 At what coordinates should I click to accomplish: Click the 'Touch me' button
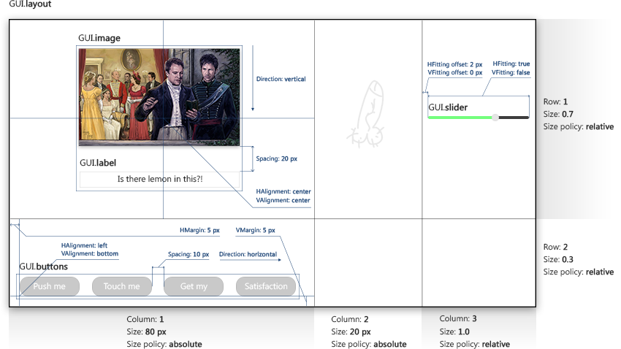click(121, 286)
